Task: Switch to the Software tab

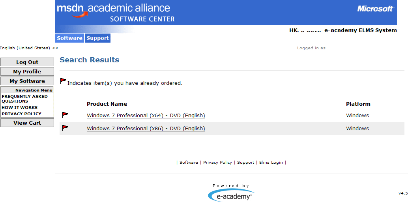Action: [69, 38]
